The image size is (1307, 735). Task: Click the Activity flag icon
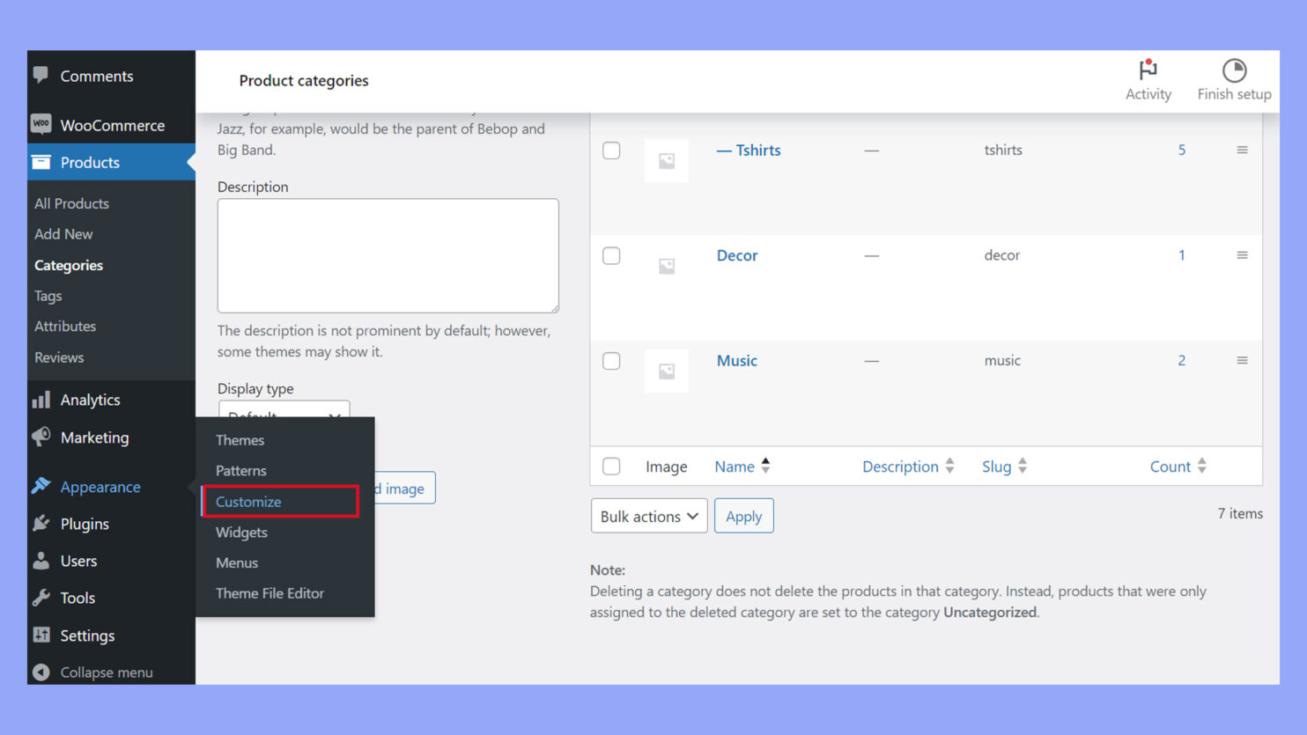coord(1148,70)
